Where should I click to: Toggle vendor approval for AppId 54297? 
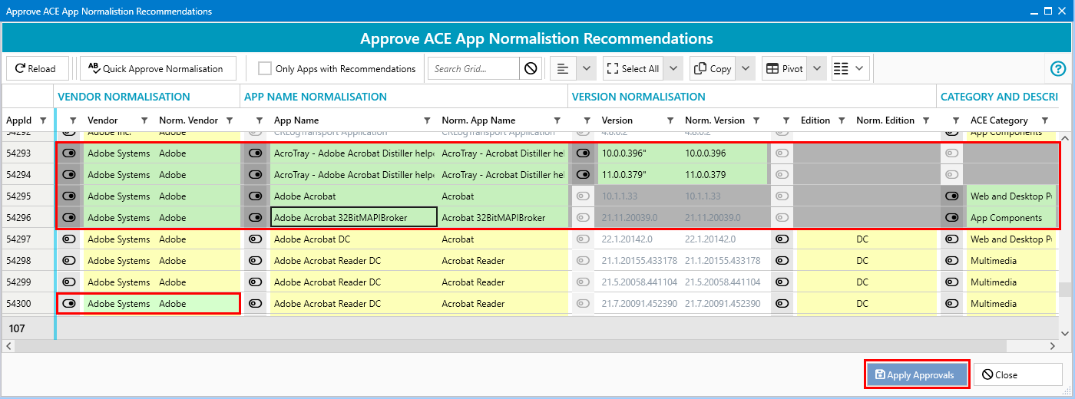point(69,239)
